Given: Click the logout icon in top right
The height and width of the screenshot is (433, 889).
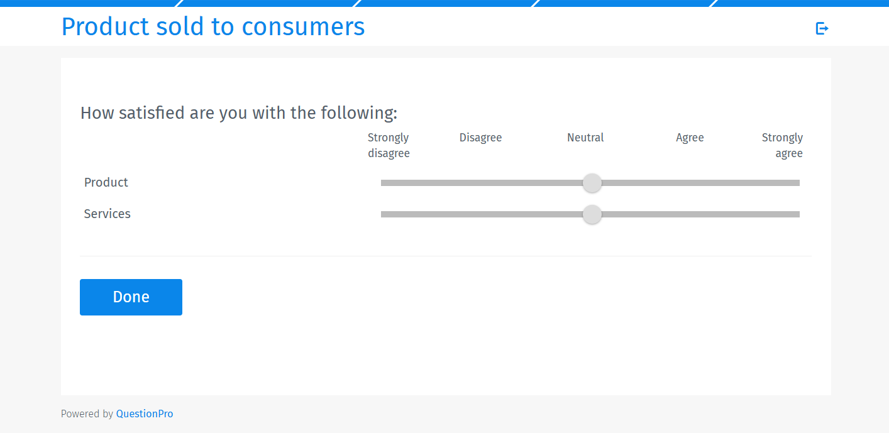Looking at the screenshot, I should (x=821, y=28).
